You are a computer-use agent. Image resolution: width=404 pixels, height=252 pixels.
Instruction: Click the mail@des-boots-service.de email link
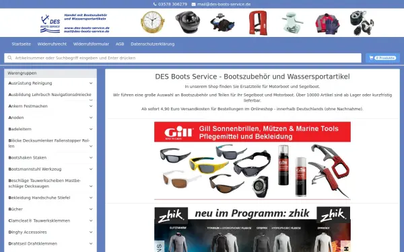point(224,4)
